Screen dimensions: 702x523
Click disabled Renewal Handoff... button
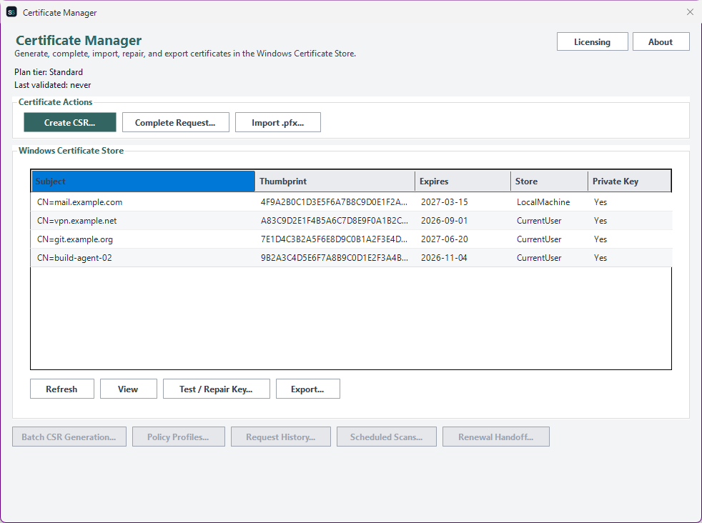496,437
